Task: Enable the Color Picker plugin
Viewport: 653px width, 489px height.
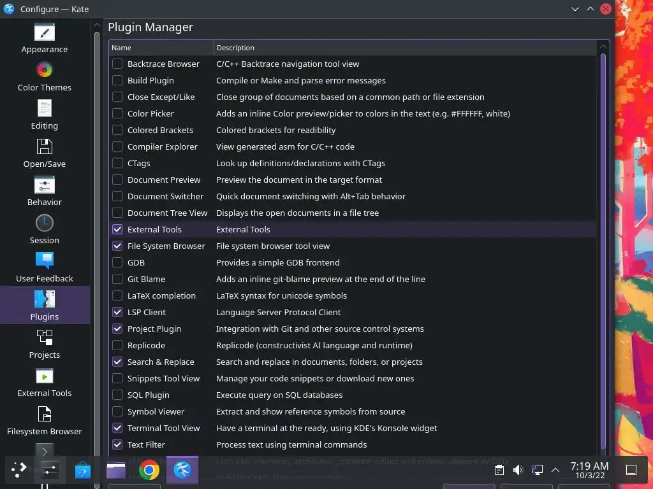Action: tap(117, 113)
